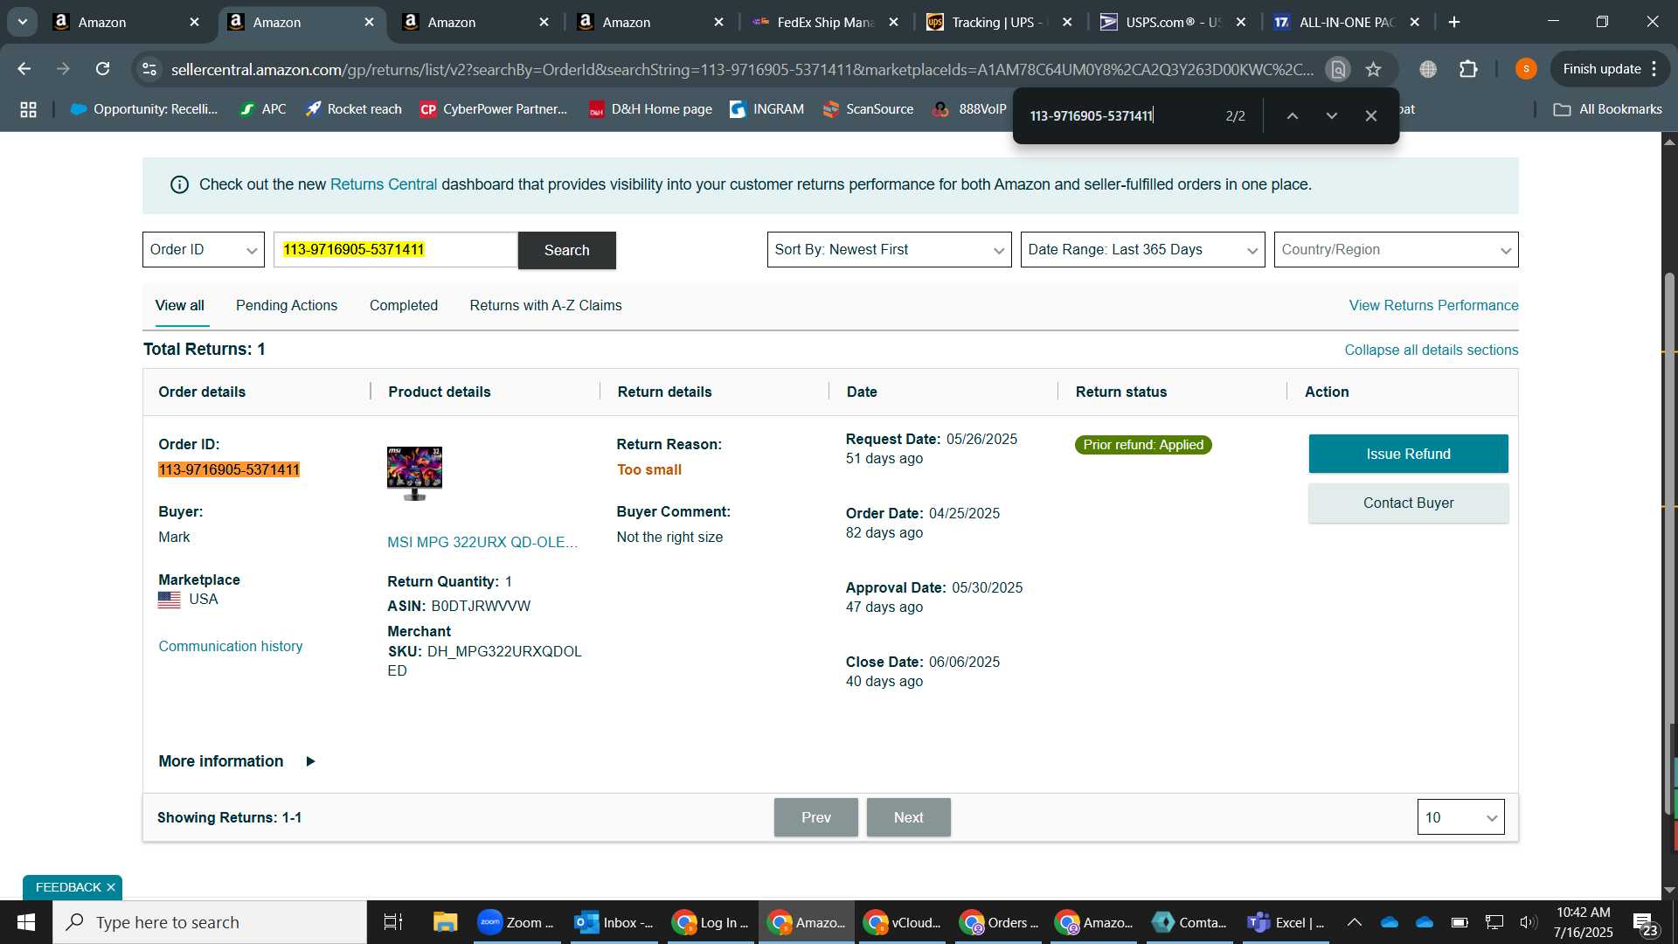Screen dimensions: 1678x944
Task: Open the site information icon in address bar
Action: (x=149, y=69)
